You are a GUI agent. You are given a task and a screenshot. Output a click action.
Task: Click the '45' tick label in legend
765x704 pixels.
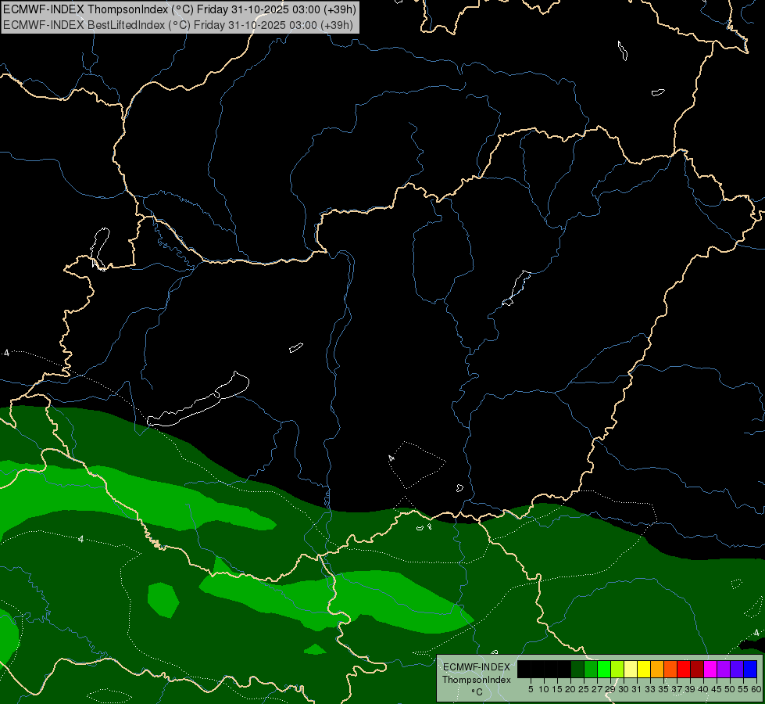717,689
